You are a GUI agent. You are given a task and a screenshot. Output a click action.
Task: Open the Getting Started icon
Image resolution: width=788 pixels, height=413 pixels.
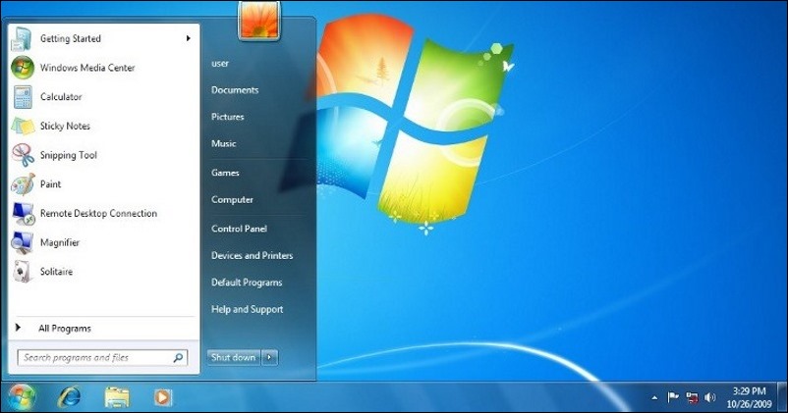(x=23, y=39)
